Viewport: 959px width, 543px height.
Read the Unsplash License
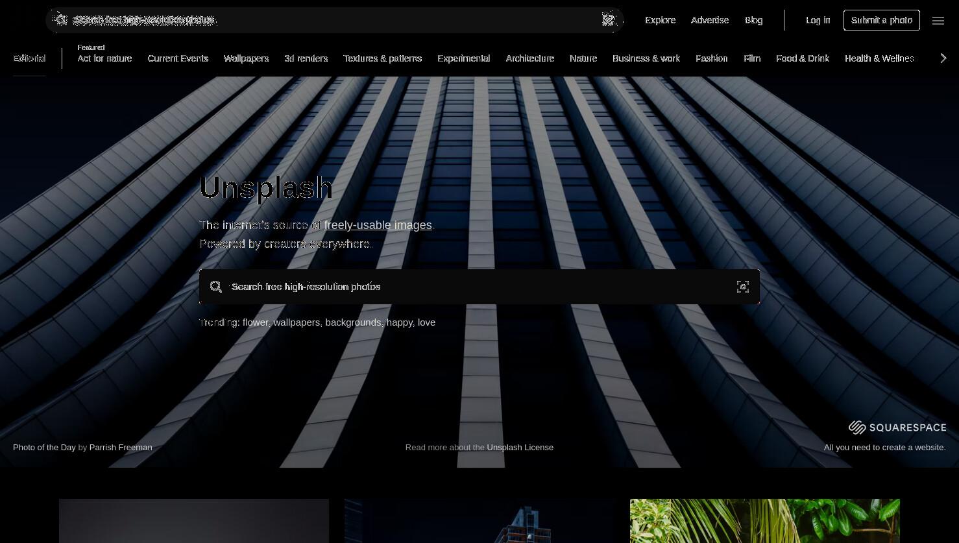[x=520, y=447]
